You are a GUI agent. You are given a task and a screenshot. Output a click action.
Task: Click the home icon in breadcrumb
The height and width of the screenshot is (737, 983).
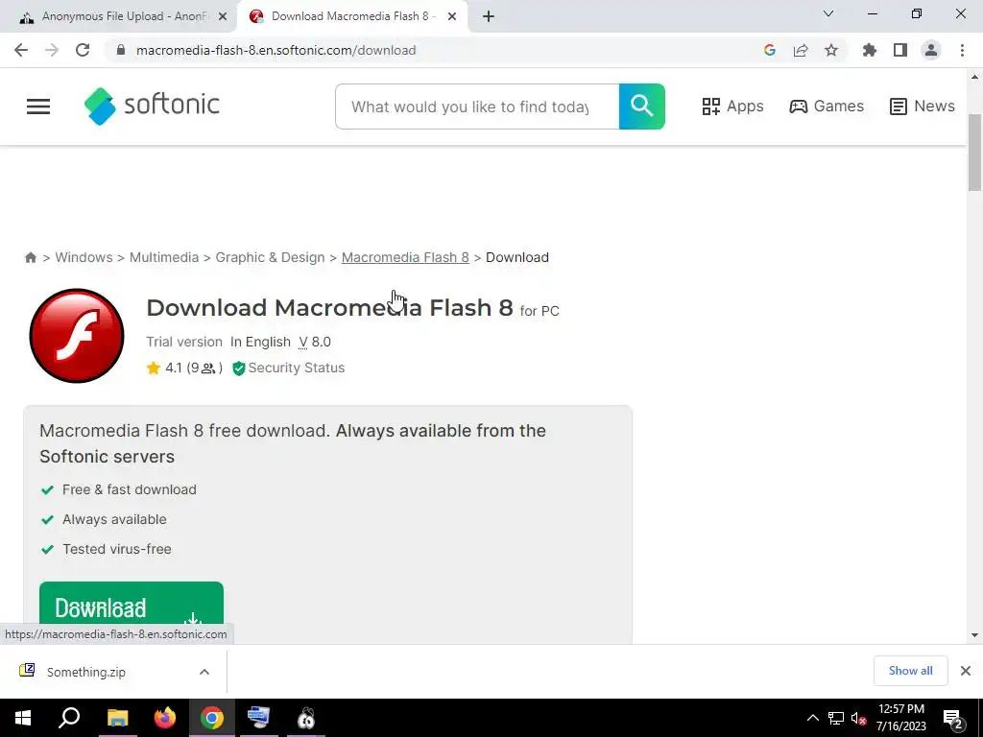tap(30, 257)
